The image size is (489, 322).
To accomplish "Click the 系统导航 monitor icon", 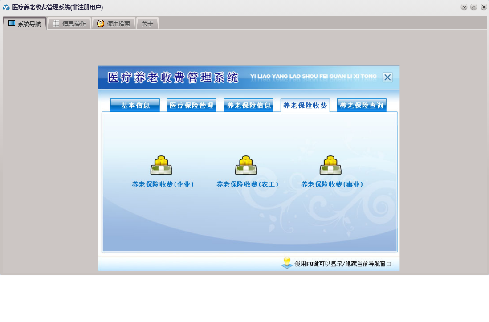I will pyautogui.click(x=12, y=24).
